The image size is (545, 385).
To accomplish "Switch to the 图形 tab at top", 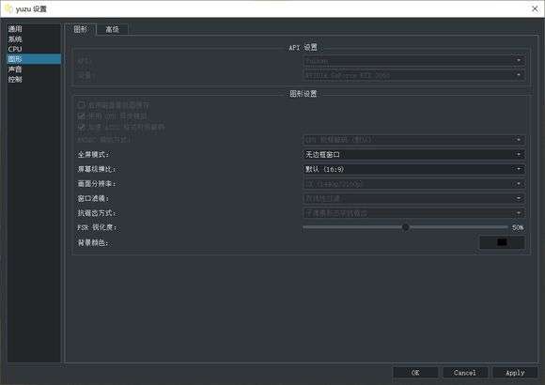I will pyautogui.click(x=81, y=29).
